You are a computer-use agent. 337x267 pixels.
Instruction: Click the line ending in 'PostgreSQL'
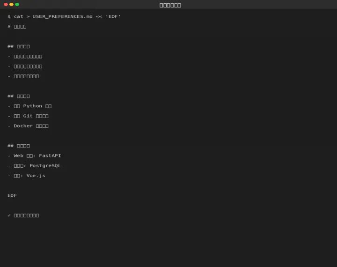(34, 166)
